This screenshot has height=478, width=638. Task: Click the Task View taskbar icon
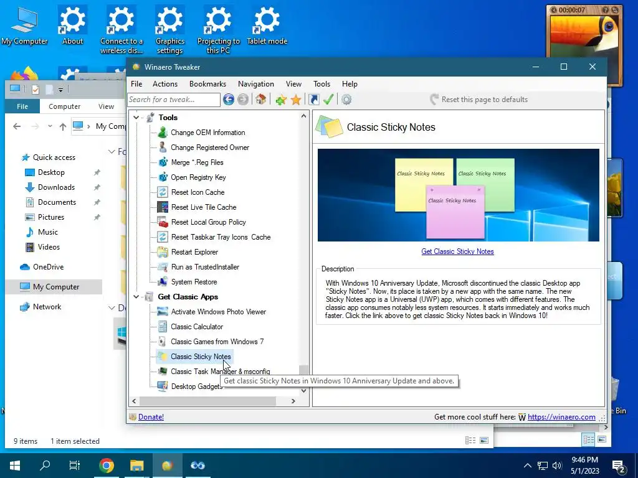(75, 466)
